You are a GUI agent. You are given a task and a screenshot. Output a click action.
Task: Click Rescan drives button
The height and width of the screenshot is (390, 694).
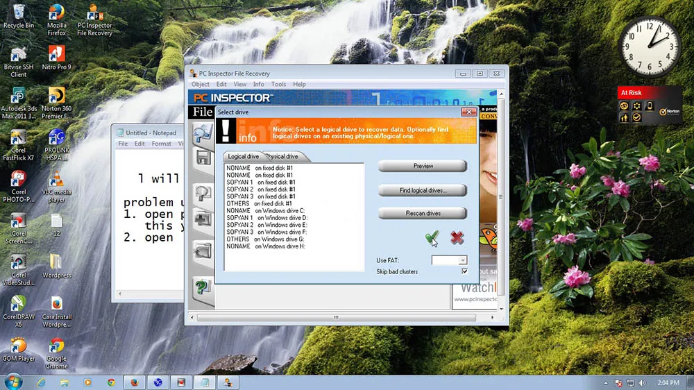click(x=422, y=213)
